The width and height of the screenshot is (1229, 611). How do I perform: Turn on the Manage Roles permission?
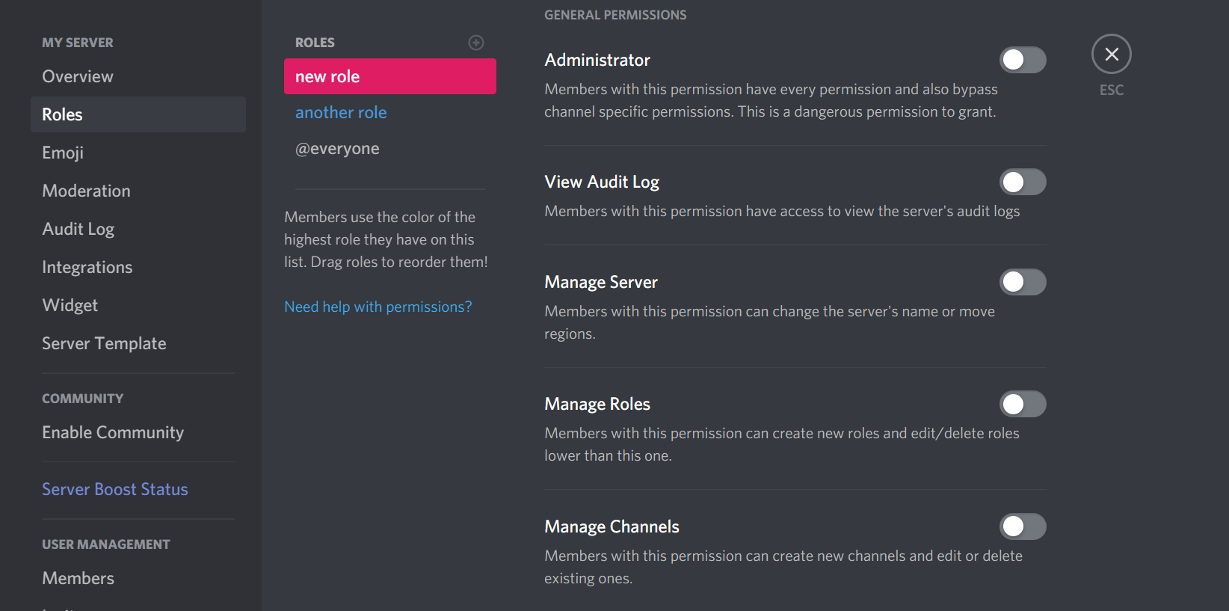(x=1023, y=404)
